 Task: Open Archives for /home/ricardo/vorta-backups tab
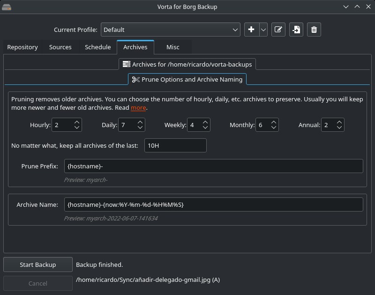tap(187, 64)
